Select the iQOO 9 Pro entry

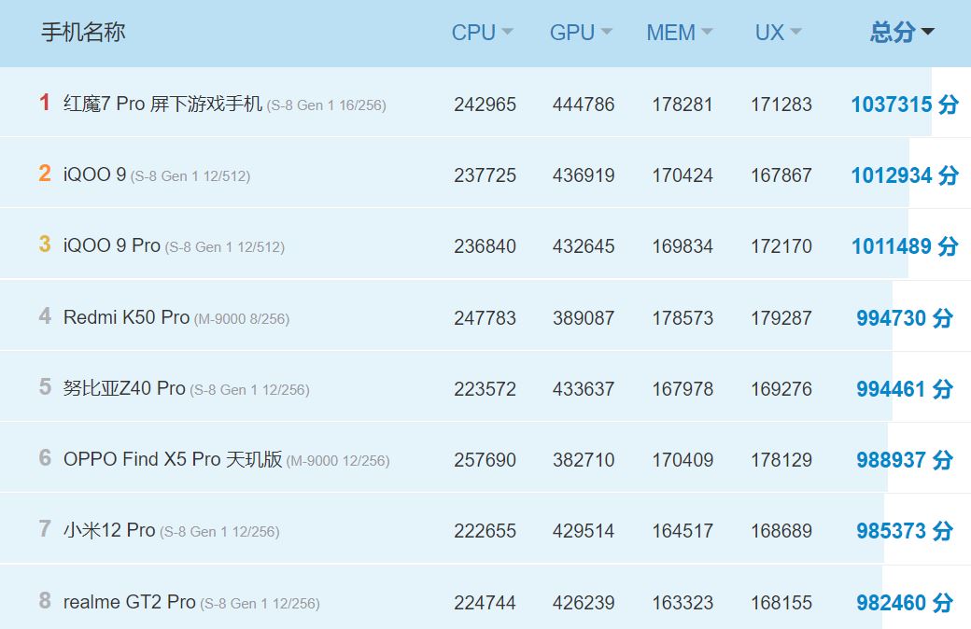112,245
